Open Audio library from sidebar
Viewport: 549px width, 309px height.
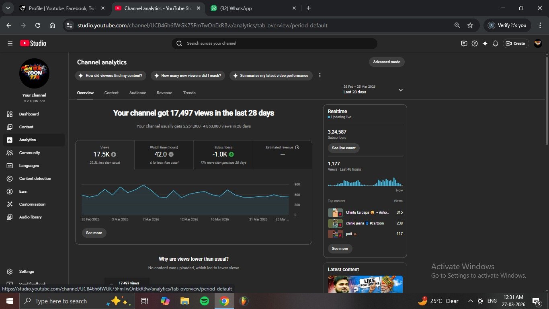click(x=30, y=217)
